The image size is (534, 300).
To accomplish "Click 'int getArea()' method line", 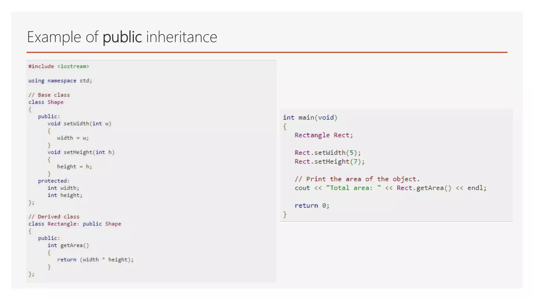I will pos(68,245).
